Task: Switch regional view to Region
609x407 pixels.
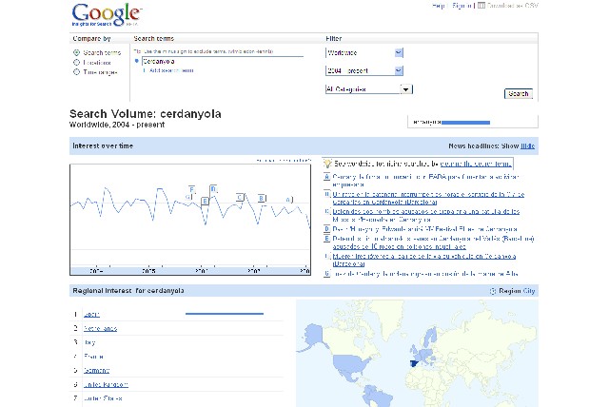Action: pyautogui.click(x=510, y=291)
